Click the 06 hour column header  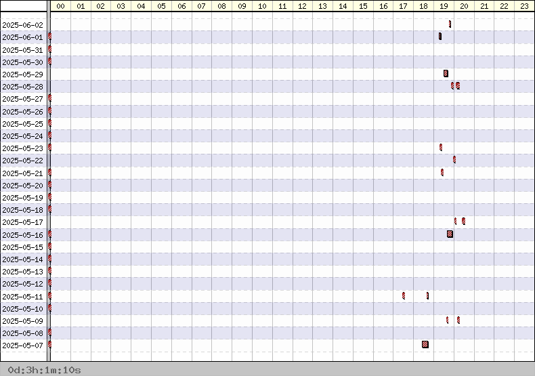point(182,6)
